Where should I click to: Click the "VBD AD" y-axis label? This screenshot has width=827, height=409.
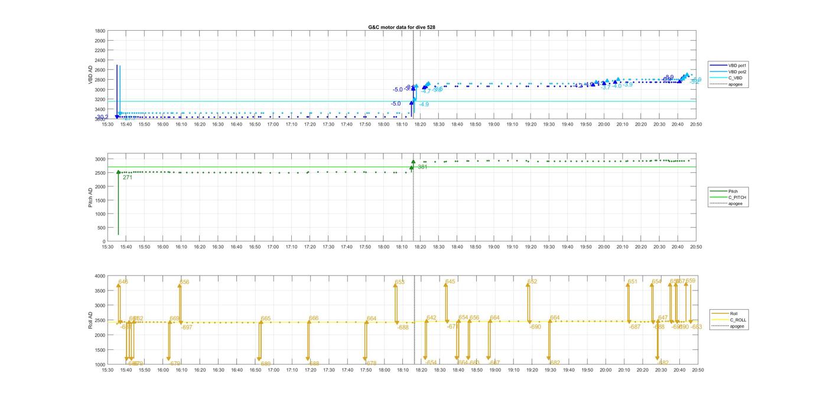coord(90,74)
